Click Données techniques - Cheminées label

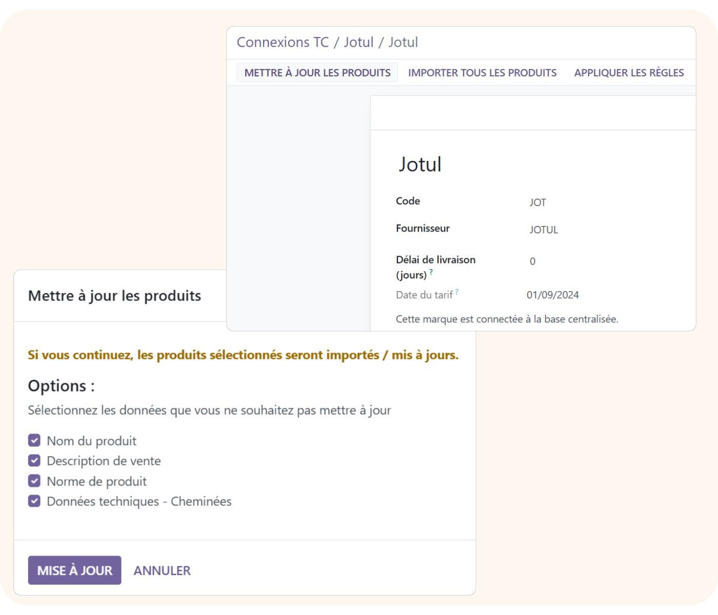(139, 501)
